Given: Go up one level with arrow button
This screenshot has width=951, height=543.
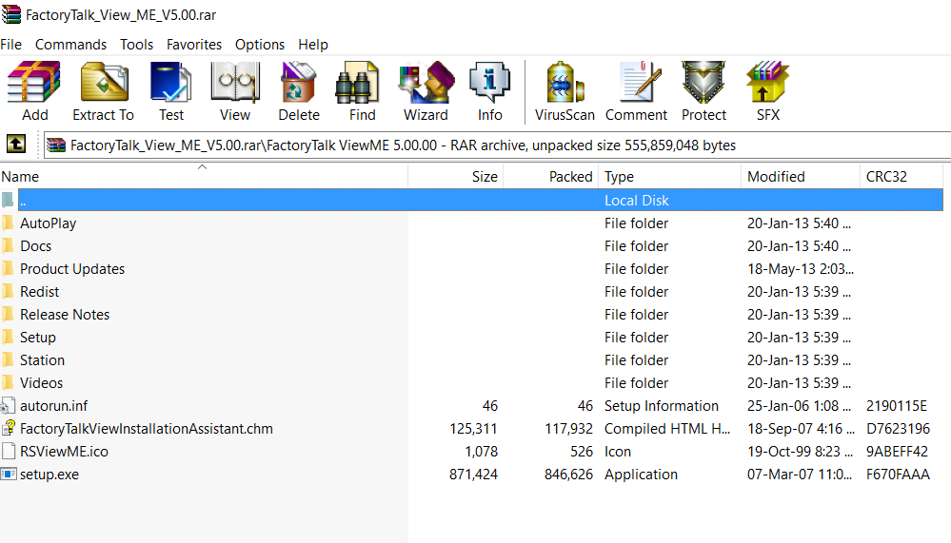Looking at the screenshot, I should [16, 145].
